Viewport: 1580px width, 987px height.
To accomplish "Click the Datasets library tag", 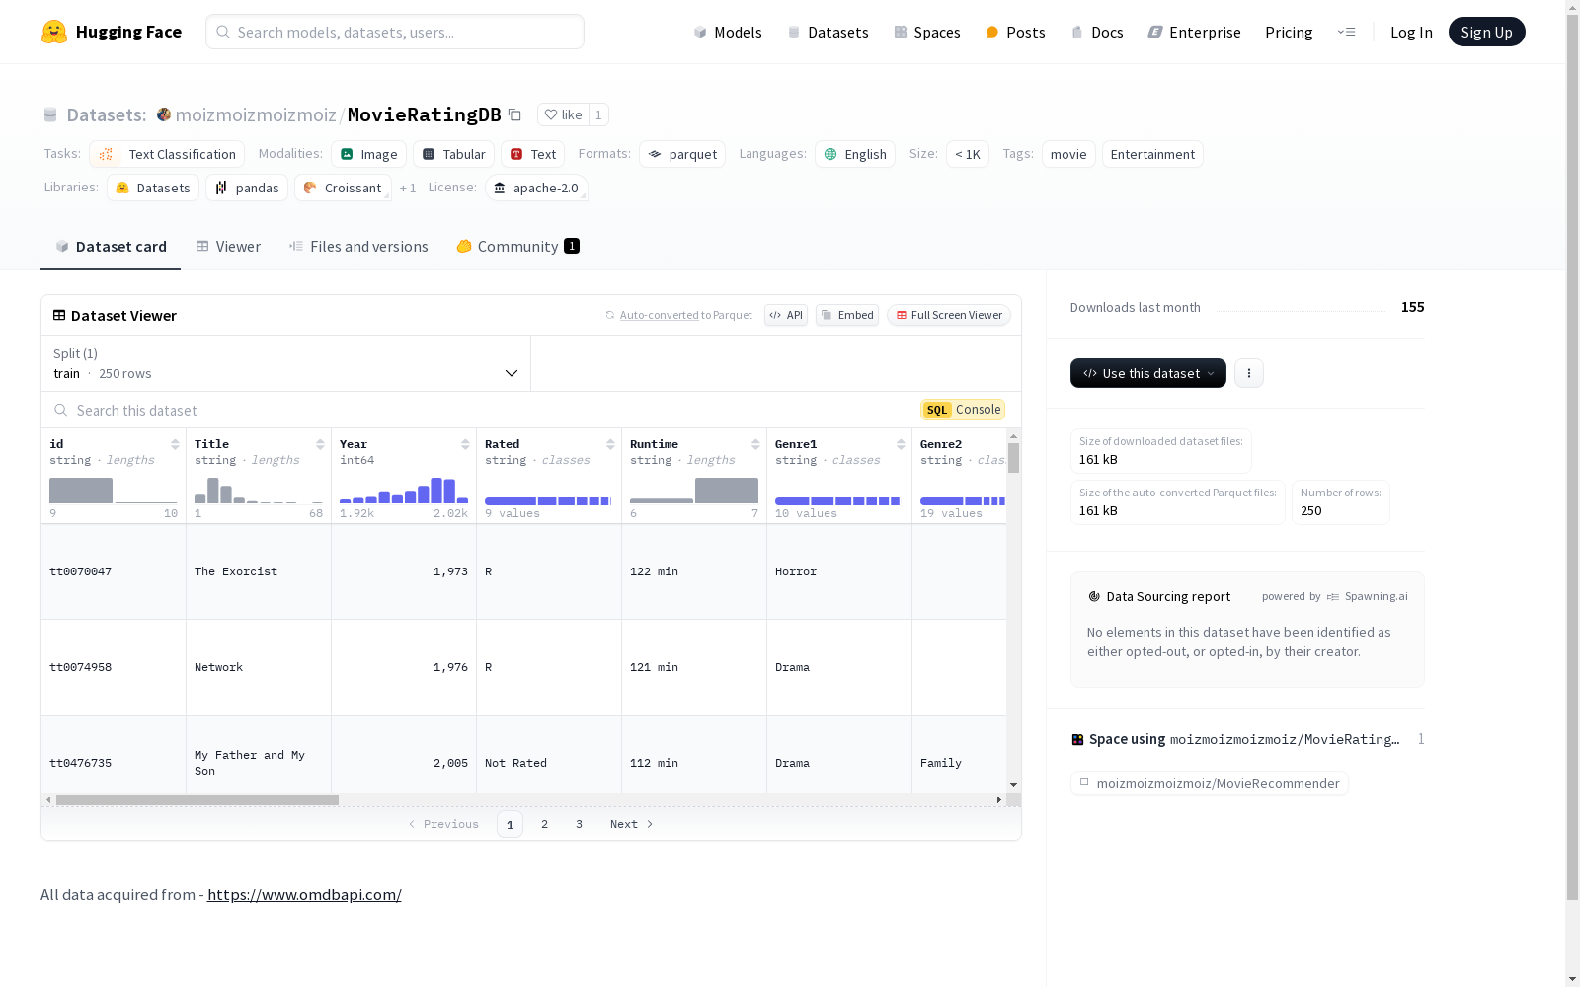I will coord(153,188).
